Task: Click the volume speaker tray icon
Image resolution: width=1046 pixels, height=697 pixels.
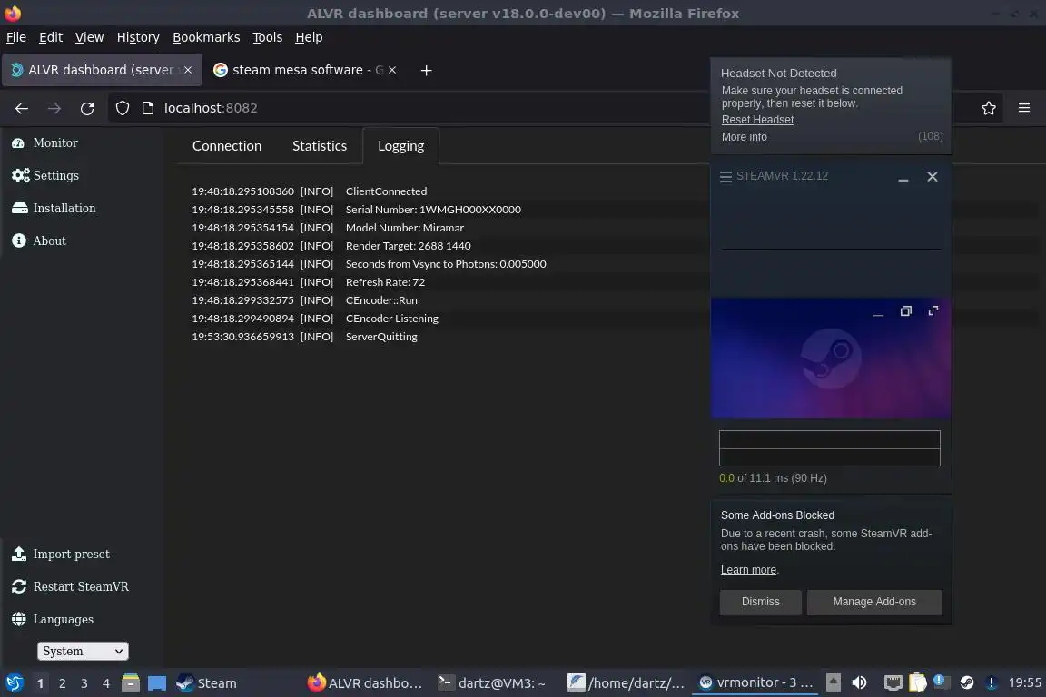Action: pyautogui.click(x=859, y=682)
